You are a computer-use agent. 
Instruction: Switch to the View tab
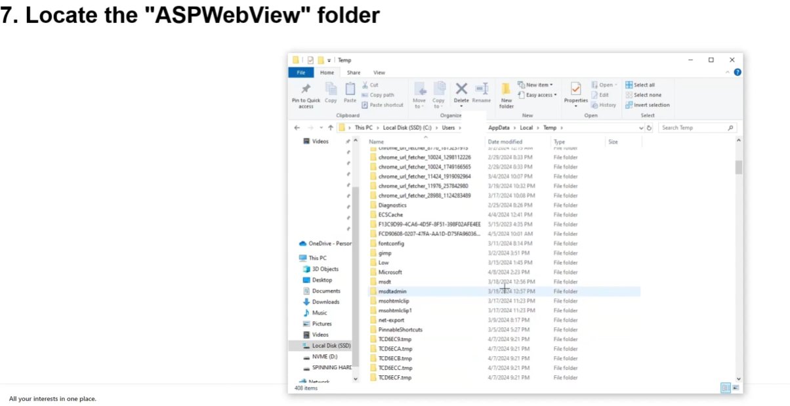[379, 72]
